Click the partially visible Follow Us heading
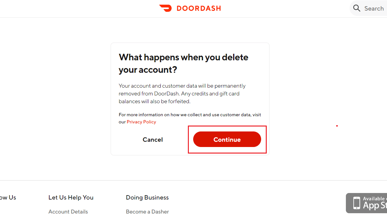This screenshot has width=387, height=216. 8,197
